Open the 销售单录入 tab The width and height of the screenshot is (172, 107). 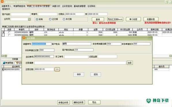[x=6, y=6]
